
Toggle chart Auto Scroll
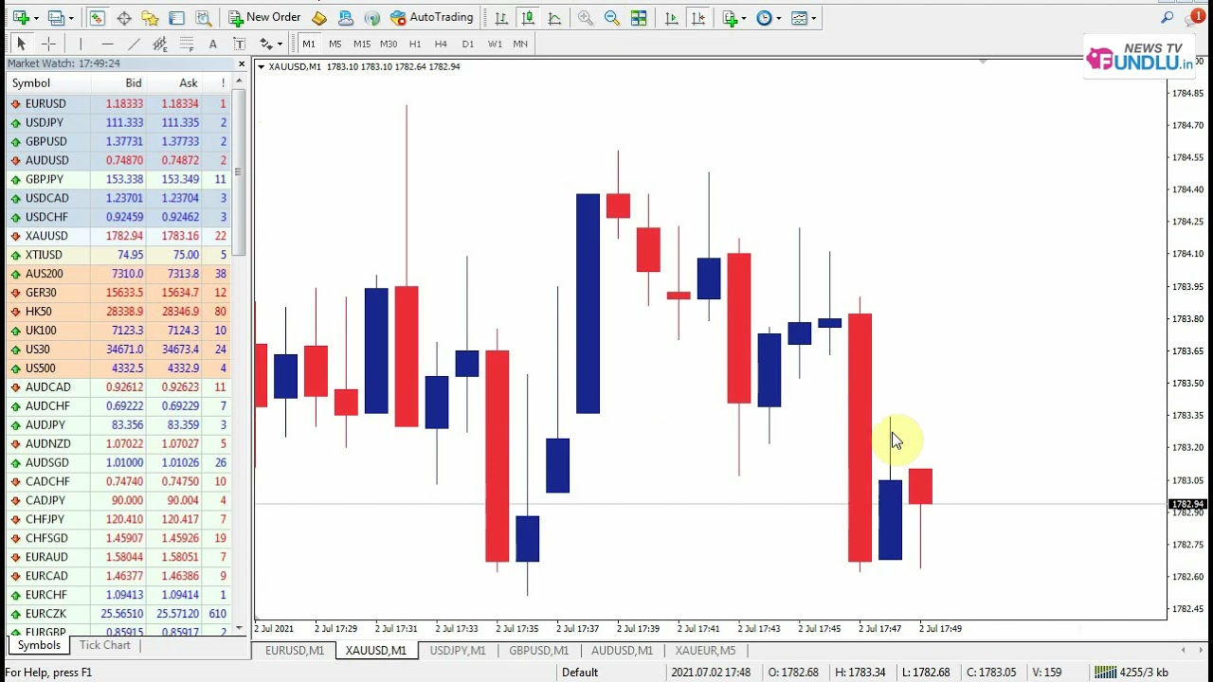(672, 17)
